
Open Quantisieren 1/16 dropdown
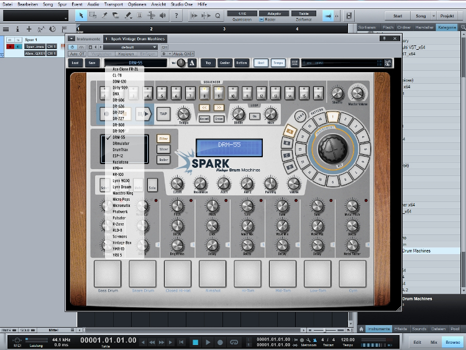pos(242,14)
